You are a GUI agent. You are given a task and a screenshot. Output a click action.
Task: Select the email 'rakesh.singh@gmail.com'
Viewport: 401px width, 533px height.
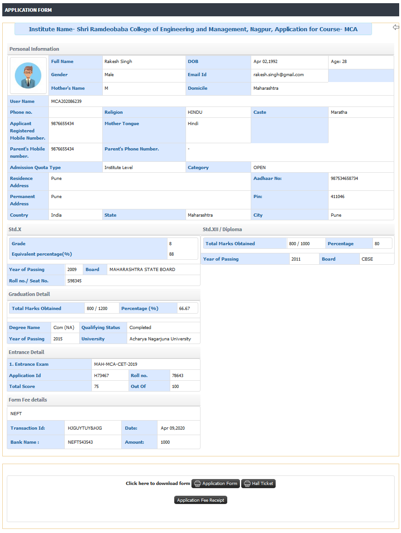tap(278, 75)
